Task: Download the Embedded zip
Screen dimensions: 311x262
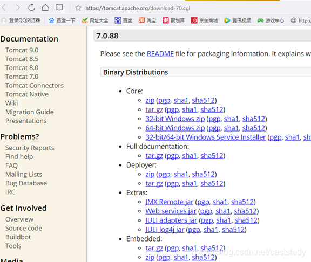Action: coord(150,257)
